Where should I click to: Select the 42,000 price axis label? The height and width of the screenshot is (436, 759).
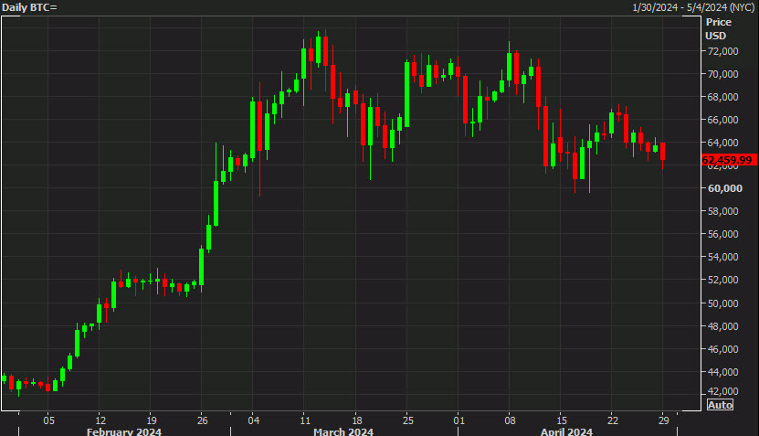coord(722,391)
